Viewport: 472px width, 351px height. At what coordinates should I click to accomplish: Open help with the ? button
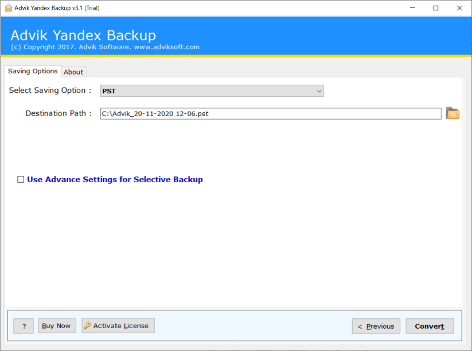[x=24, y=326]
